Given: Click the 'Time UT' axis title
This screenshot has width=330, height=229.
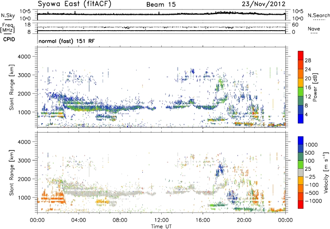Looking at the screenshot, I should (161, 227).
